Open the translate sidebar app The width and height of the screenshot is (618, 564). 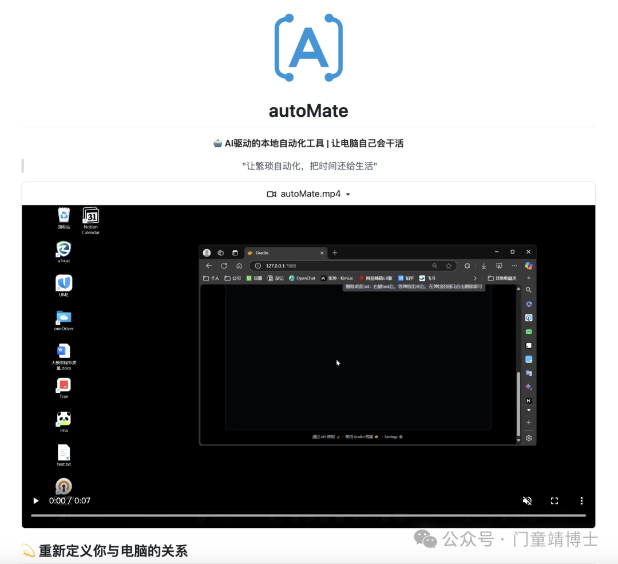click(x=529, y=373)
